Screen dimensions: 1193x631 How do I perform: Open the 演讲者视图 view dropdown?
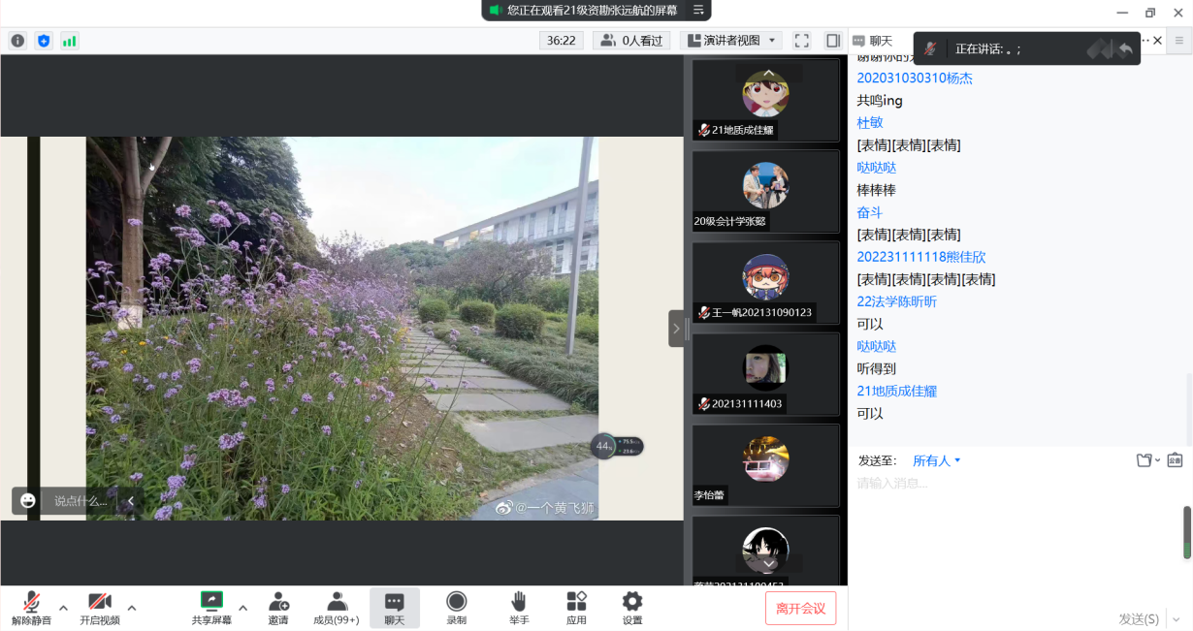tap(732, 41)
